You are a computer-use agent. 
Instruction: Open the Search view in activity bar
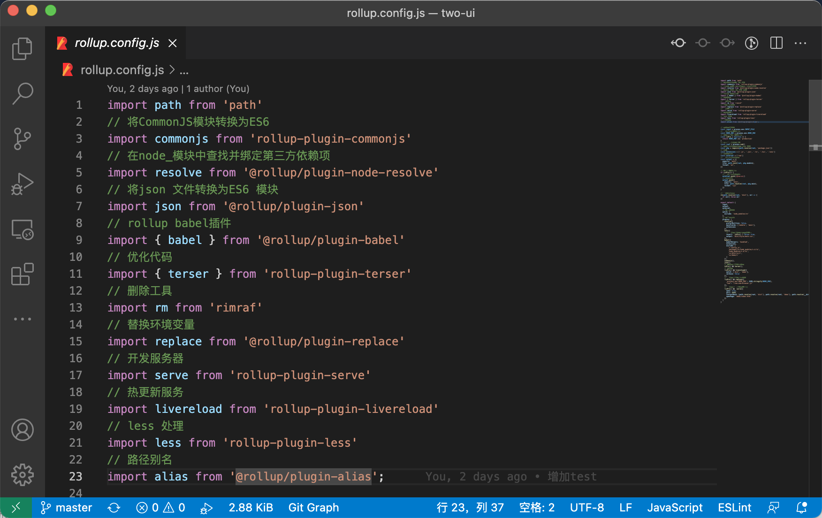tap(22, 93)
